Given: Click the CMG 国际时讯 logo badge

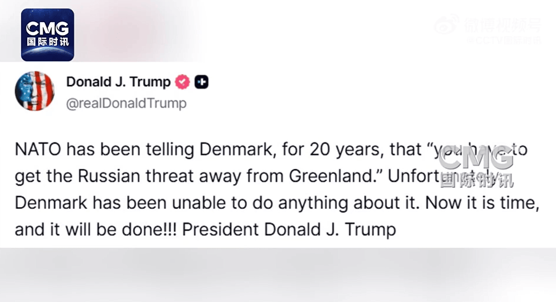Looking at the screenshot, I should (48, 35).
